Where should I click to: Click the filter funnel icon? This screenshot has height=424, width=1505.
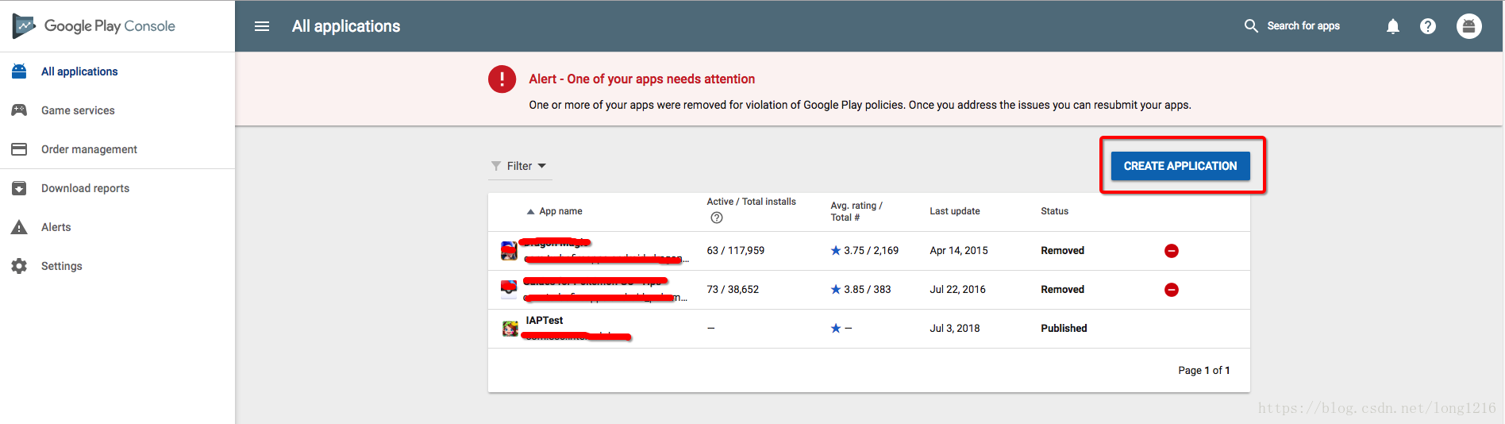[496, 166]
